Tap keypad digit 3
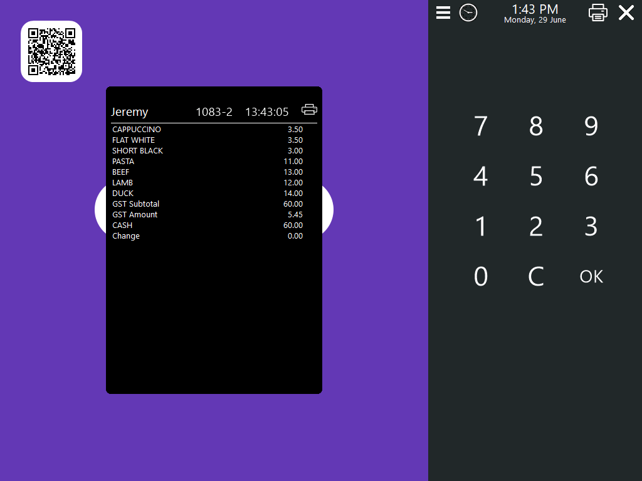 point(591,226)
